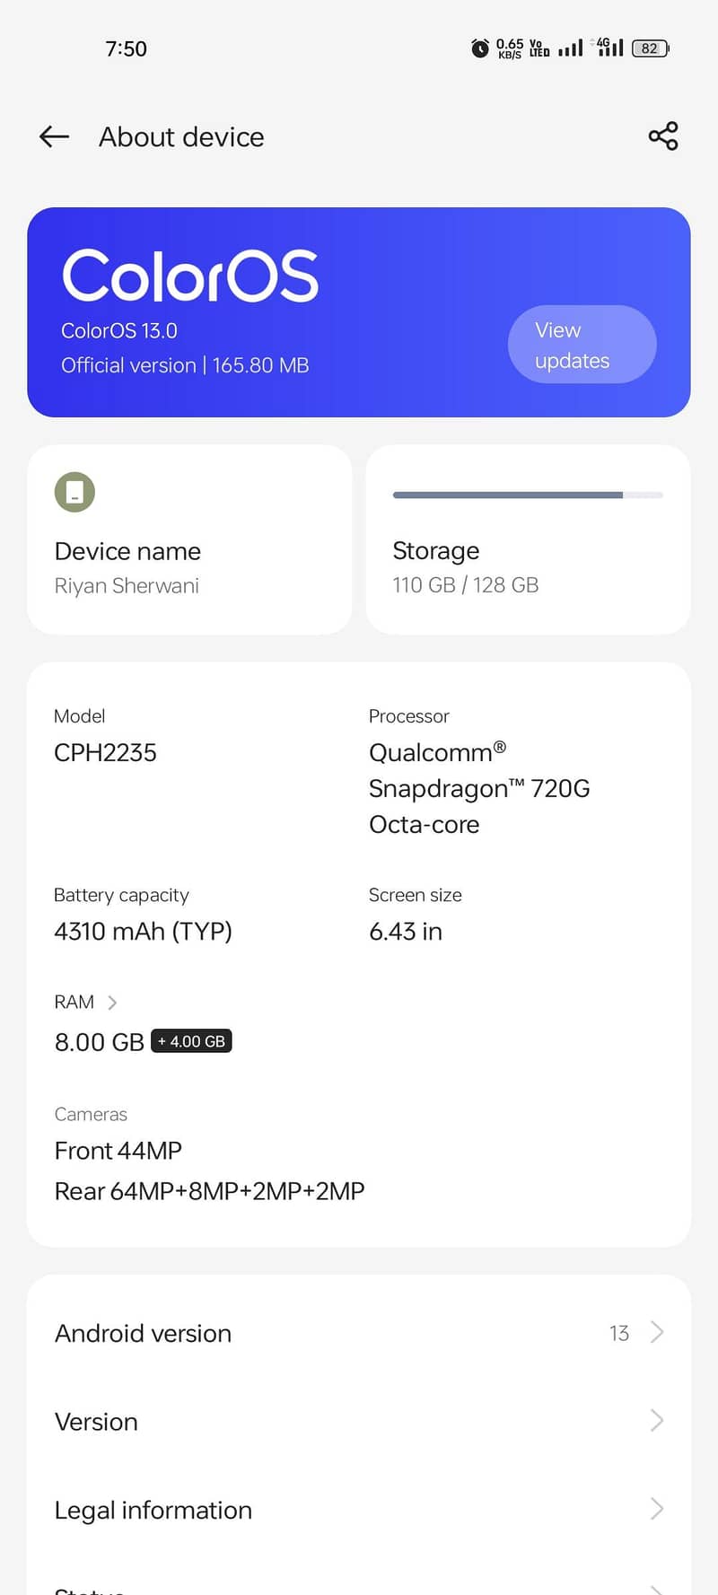Tap 'Official version | 165.80 MB' text
The image size is (718, 1595).
(x=185, y=365)
